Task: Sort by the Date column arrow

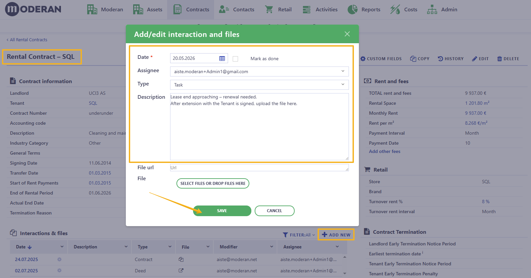Action: [30, 247]
